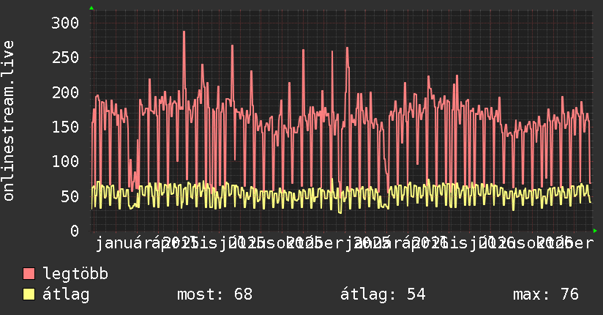Select the legtöbb legend label
Image resolution: width=603 pixels, height=315 pixels.
(75, 274)
